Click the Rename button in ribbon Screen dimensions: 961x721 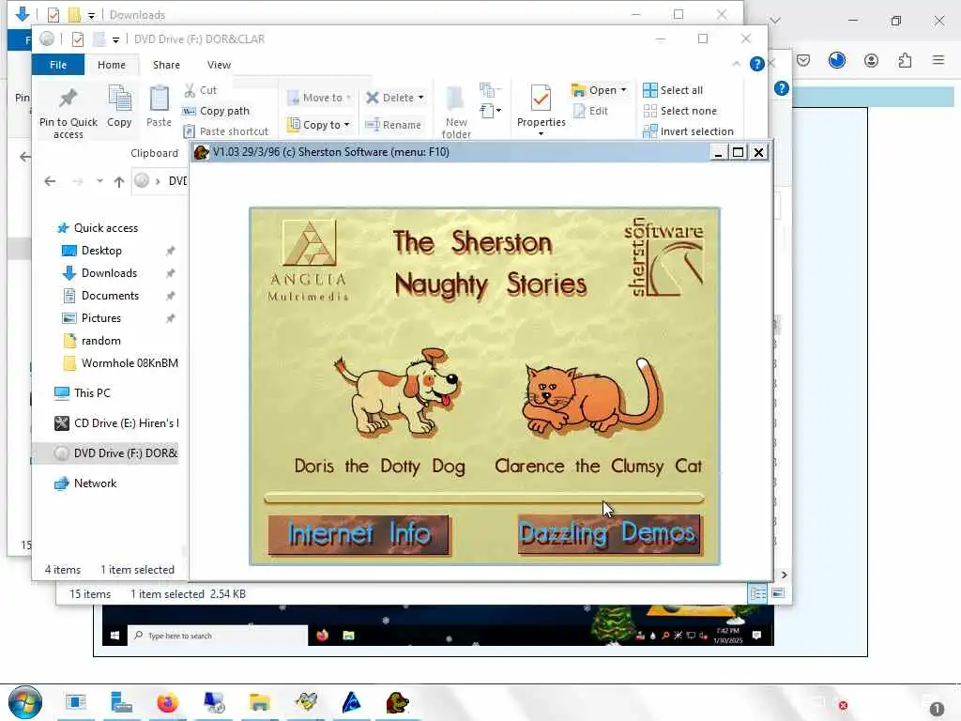(393, 125)
